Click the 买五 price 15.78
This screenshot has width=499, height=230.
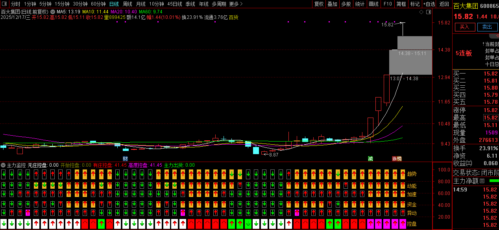click(490, 102)
